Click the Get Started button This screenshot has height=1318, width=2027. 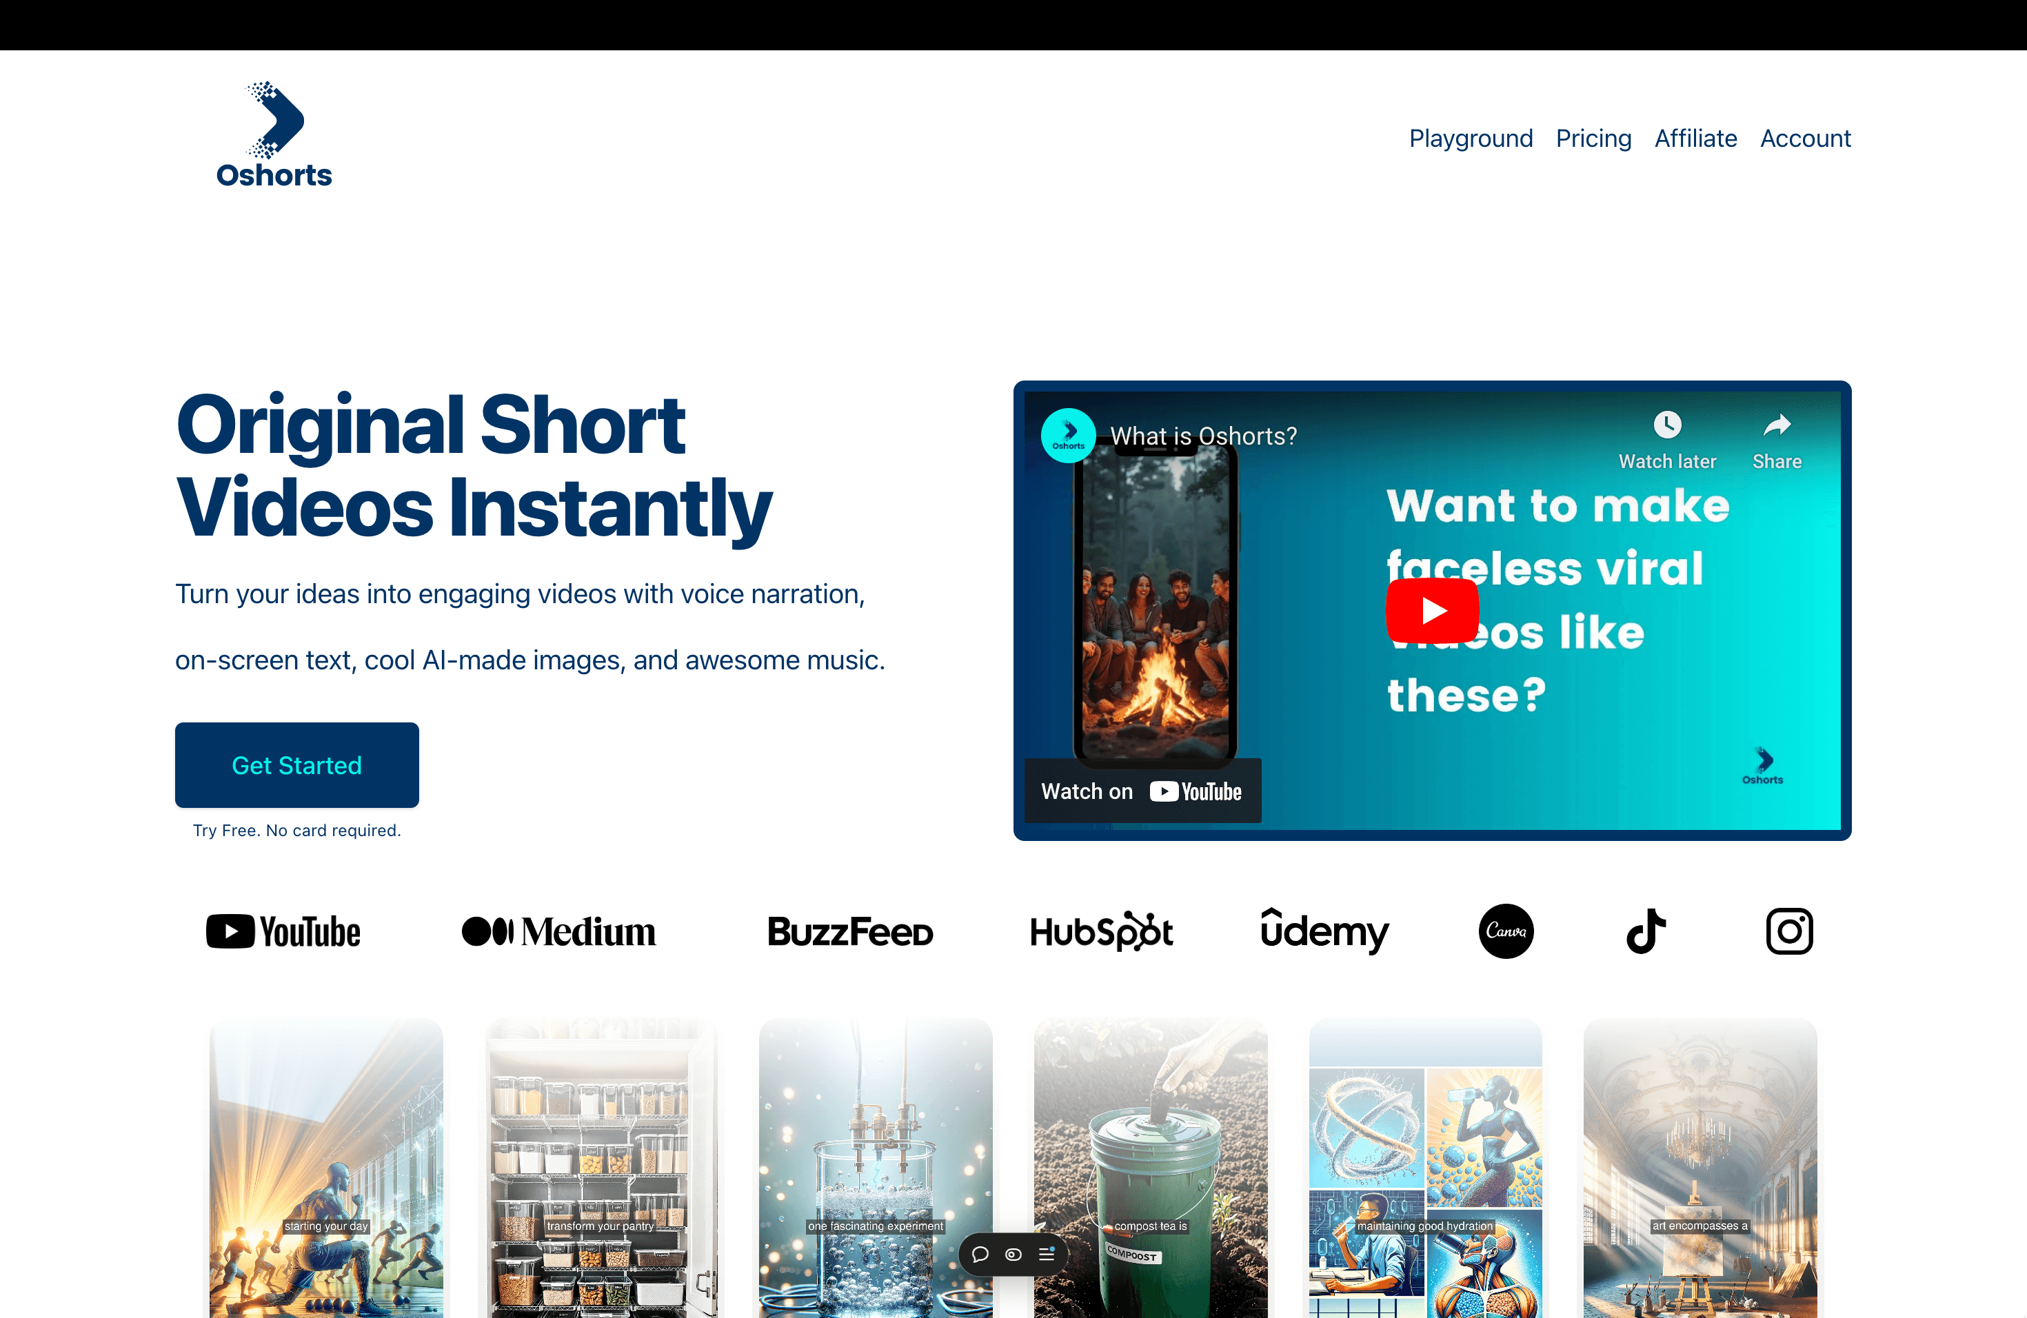click(296, 764)
